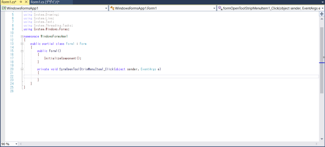
Task: Click 'private void' keywords on line 20
Action: click(x=47, y=69)
